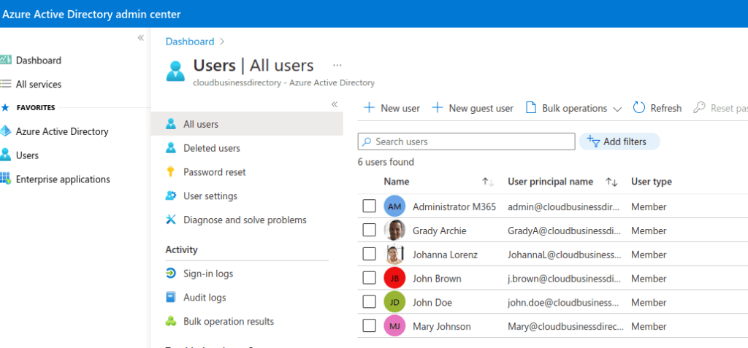Open the Johanna Lorenz name link
The height and width of the screenshot is (348, 748).
445,255
